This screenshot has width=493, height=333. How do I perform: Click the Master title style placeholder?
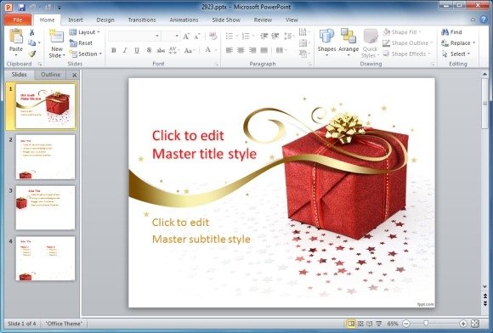[x=204, y=144]
